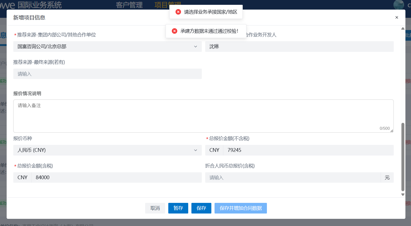The image size is (411, 226).
Task: Click the CNY prefix of 总报价金额(含税)
Action: [22, 178]
